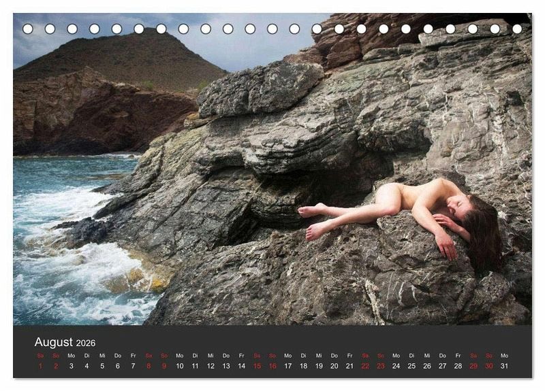This screenshot has height=391, width=545.
Task: Select the last date 31
Action: (504, 366)
